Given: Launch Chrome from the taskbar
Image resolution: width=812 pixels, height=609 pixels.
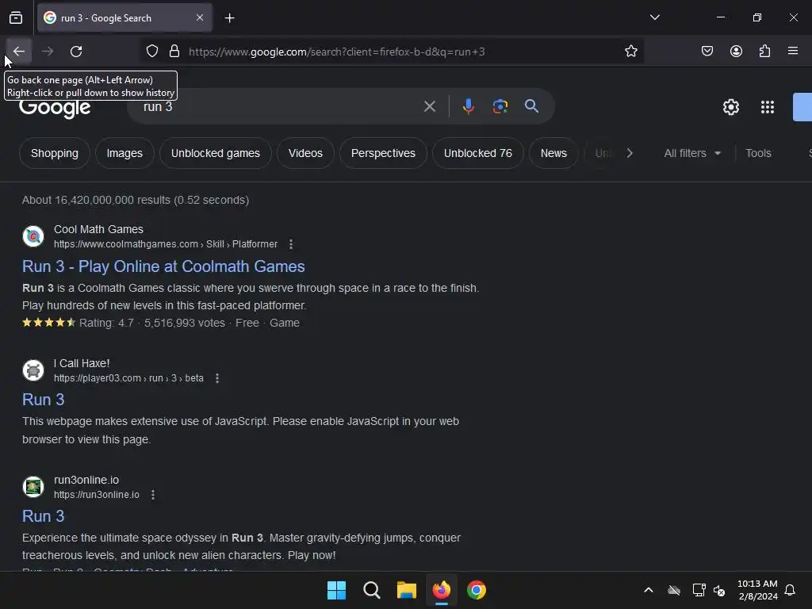Looking at the screenshot, I should pos(477,590).
